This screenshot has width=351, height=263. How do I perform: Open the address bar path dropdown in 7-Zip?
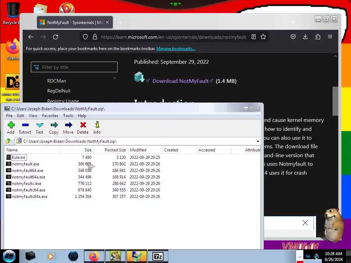pyautogui.click(x=258, y=141)
